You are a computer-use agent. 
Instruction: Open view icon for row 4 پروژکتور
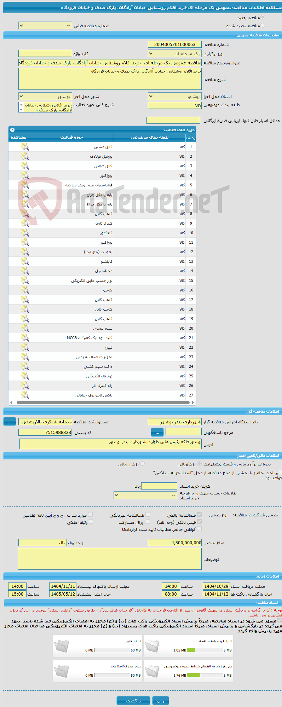(25, 175)
